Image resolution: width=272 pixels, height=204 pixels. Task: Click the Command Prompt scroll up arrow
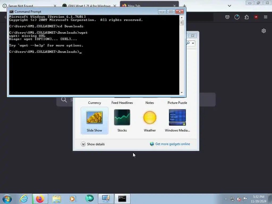[182, 18]
